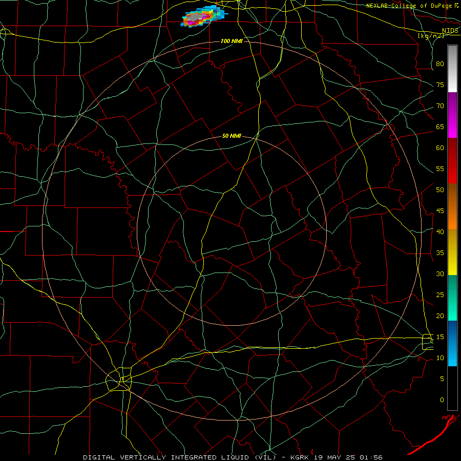
Task: Select the "55" scale tick label
Action: click(x=440, y=169)
